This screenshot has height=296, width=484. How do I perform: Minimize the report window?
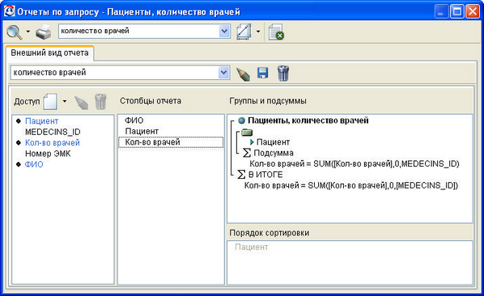(x=441, y=12)
